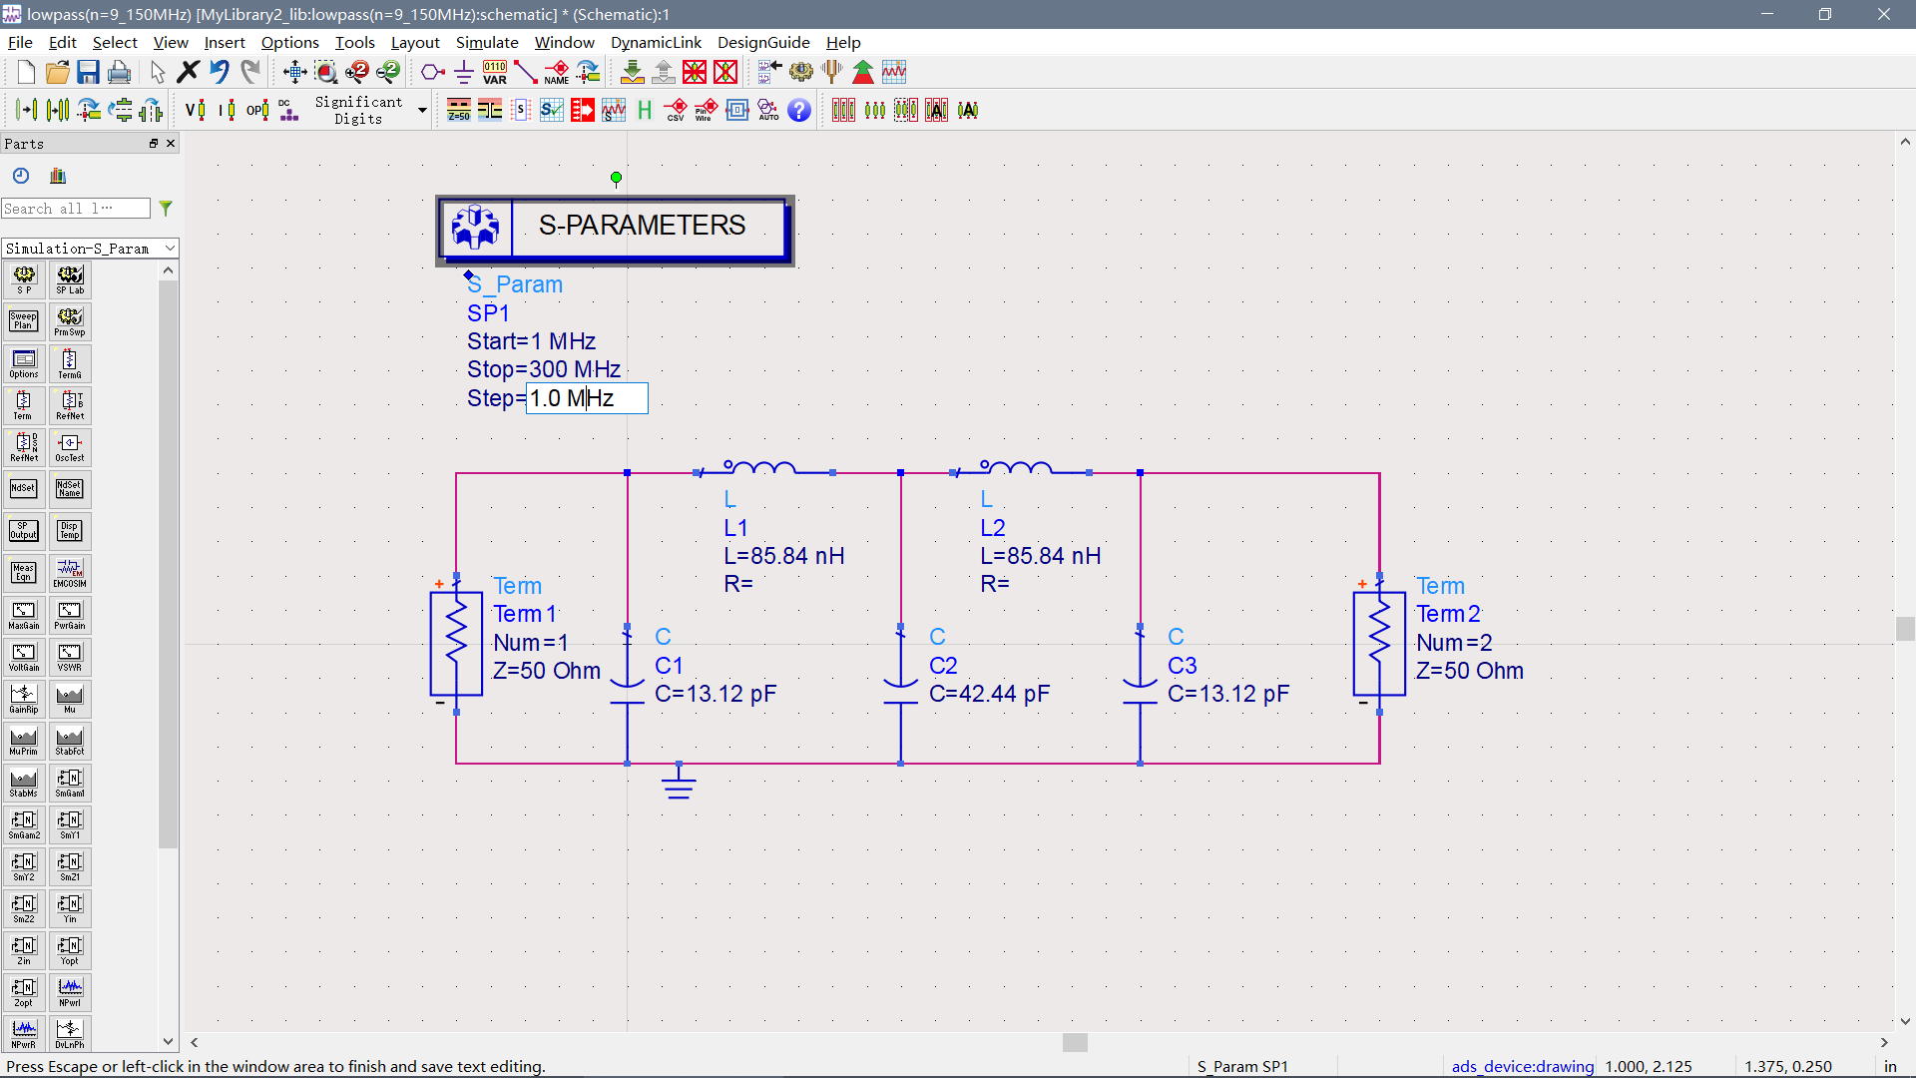Click the Step value edit box
The image size is (1916, 1078).
click(x=587, y=398)
